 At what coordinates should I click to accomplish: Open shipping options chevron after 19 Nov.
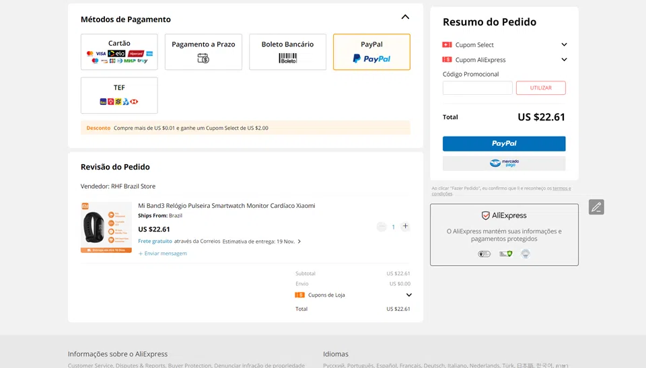(x=299, y=242)
